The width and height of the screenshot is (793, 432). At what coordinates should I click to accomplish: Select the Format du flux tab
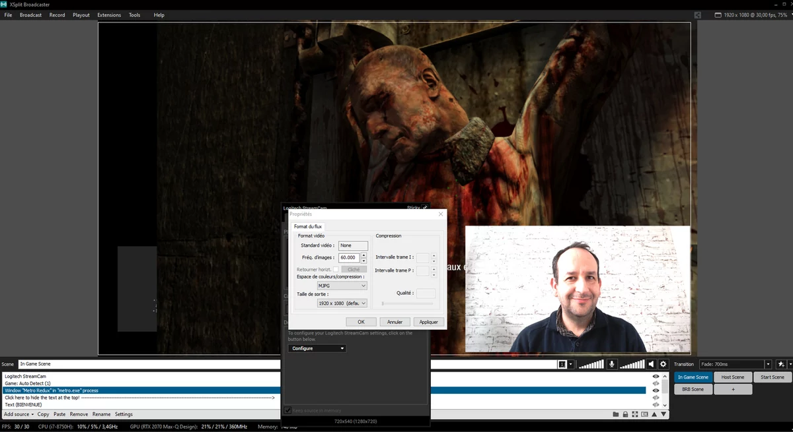click(x=308, y=226)
